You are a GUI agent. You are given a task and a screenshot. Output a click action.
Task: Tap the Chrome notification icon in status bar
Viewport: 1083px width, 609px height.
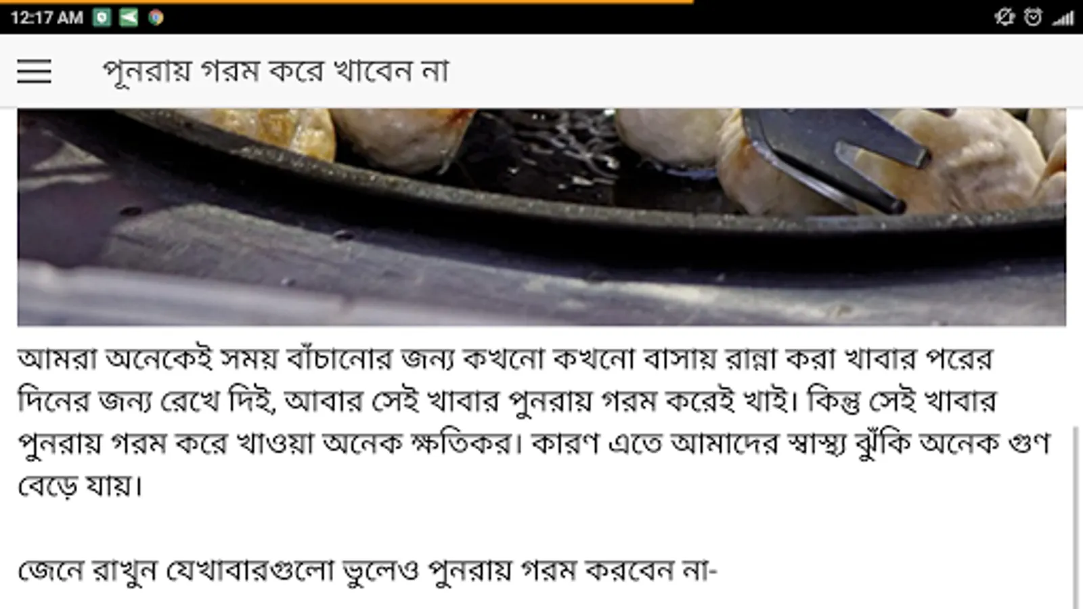[x=156, y=18]
